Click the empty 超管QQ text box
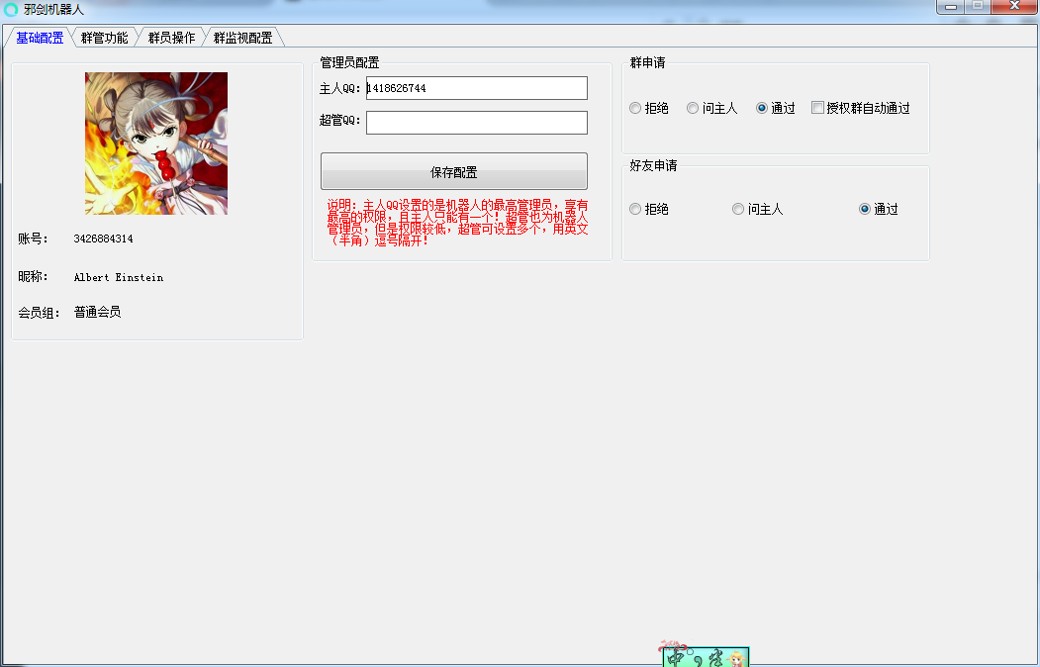The height and width of the screenshot is (667, 1040). pyautogui.click(x=476, y=123)
